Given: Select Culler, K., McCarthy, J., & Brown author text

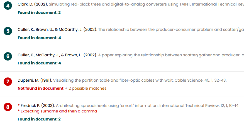Looking at the screenshot, I should [57, 55].
